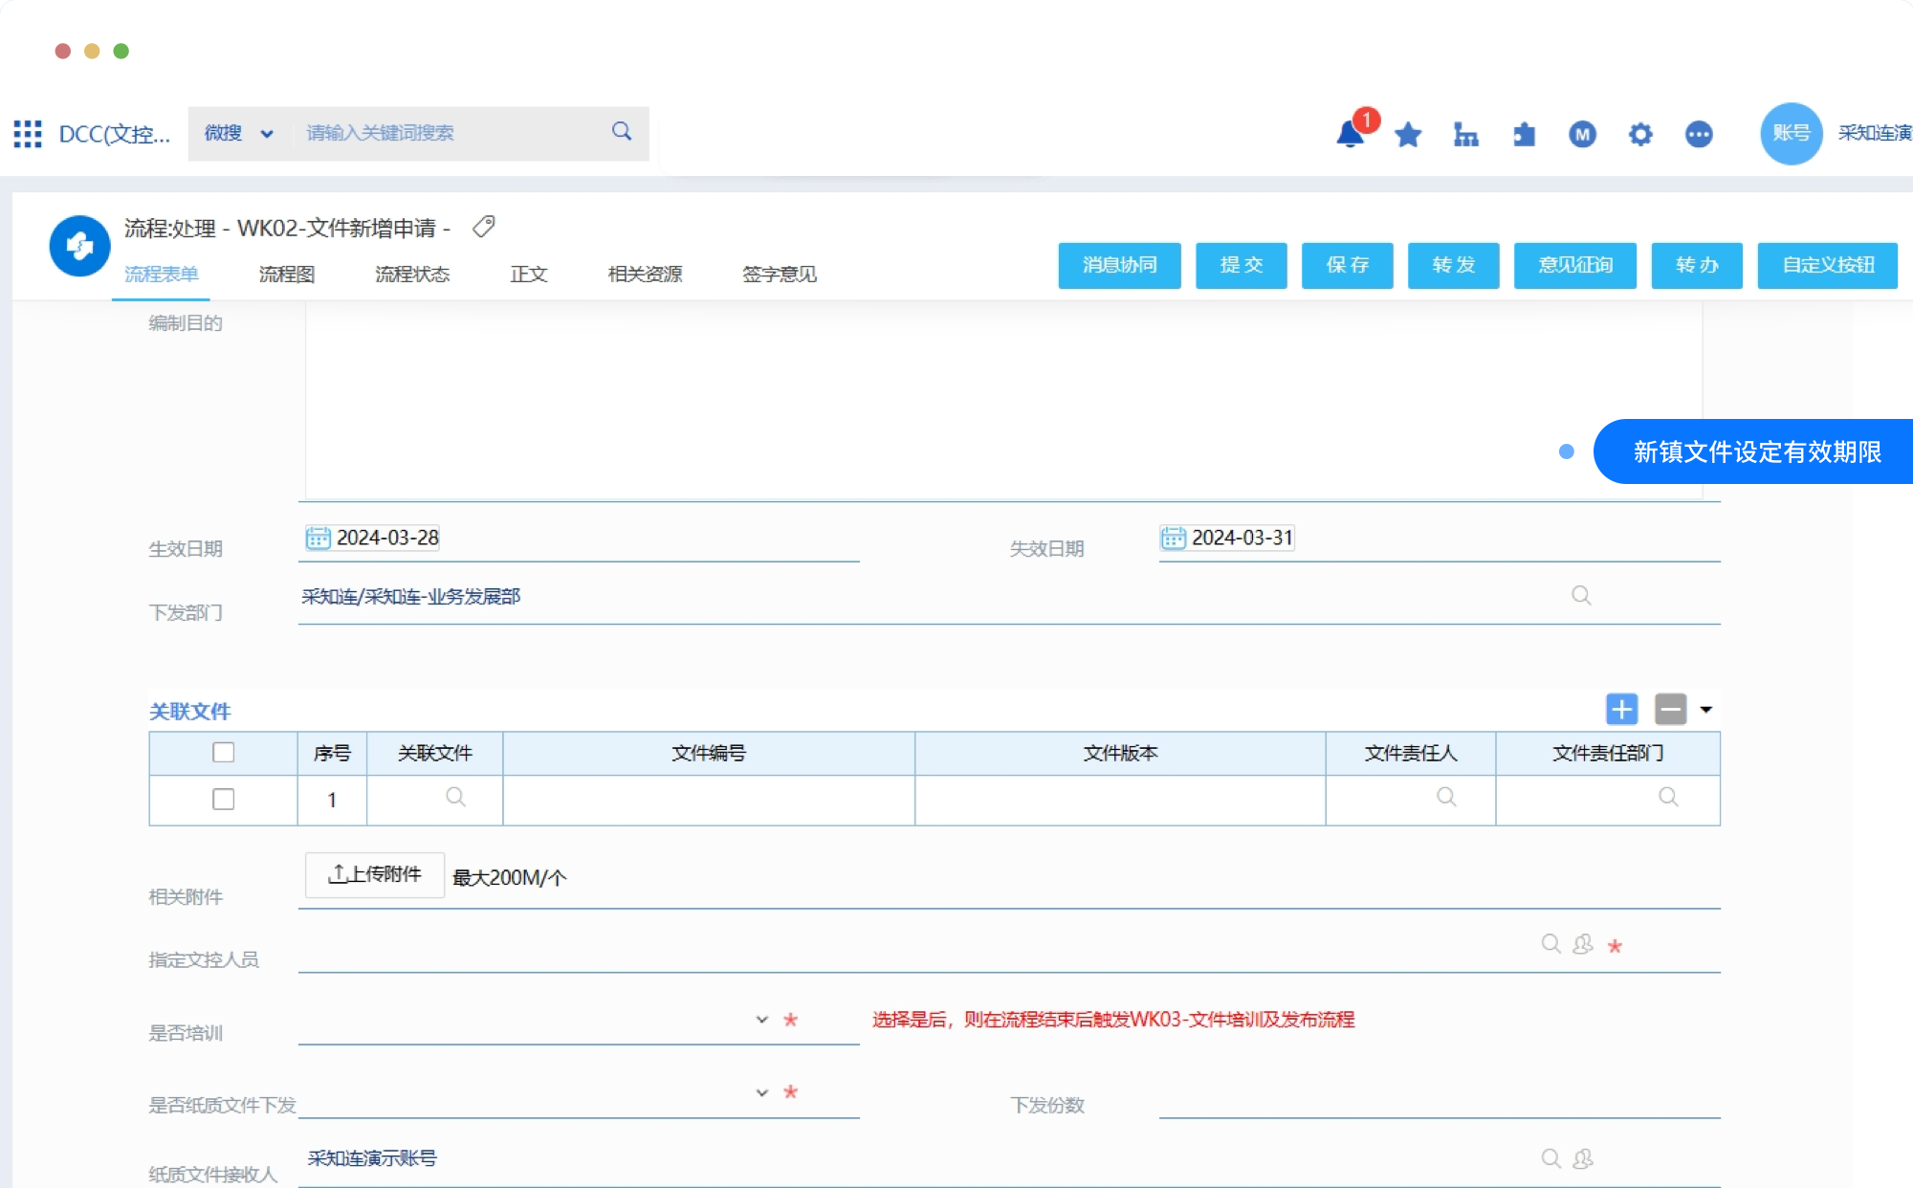Open the organization chart icon

(x=1465, y=135)
